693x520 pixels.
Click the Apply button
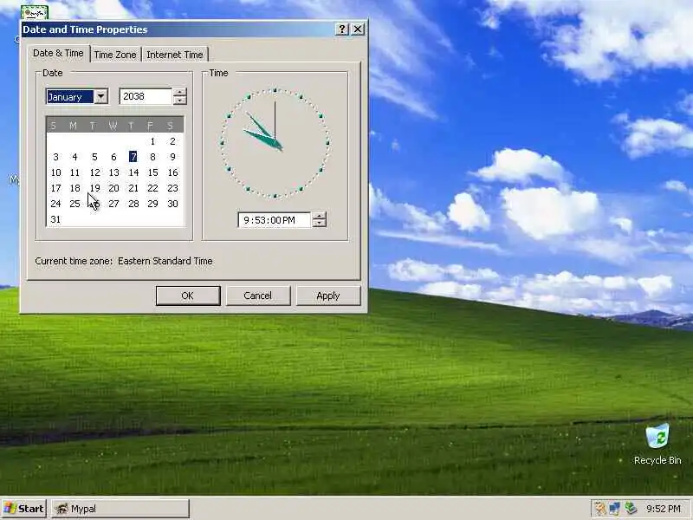(328, 296)
